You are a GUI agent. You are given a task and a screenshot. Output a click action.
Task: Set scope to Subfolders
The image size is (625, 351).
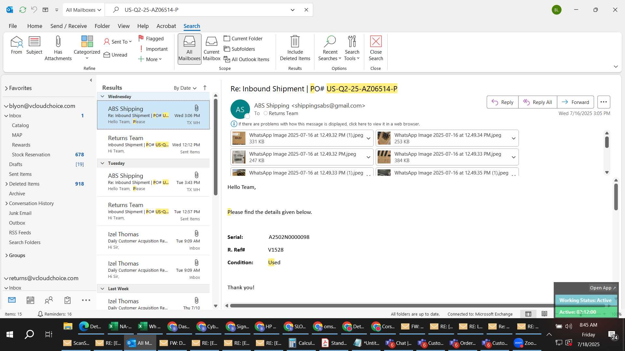(x=239, y=49)
